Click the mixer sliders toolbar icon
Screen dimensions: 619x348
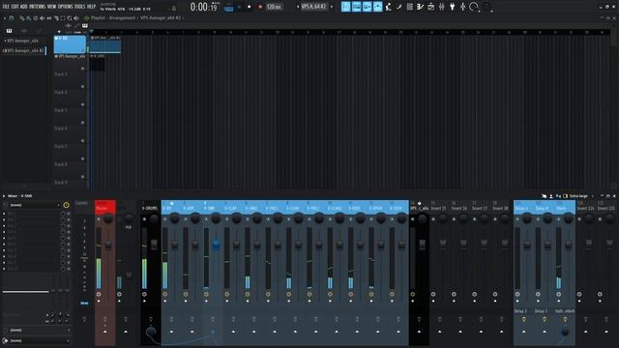(442, 7)
